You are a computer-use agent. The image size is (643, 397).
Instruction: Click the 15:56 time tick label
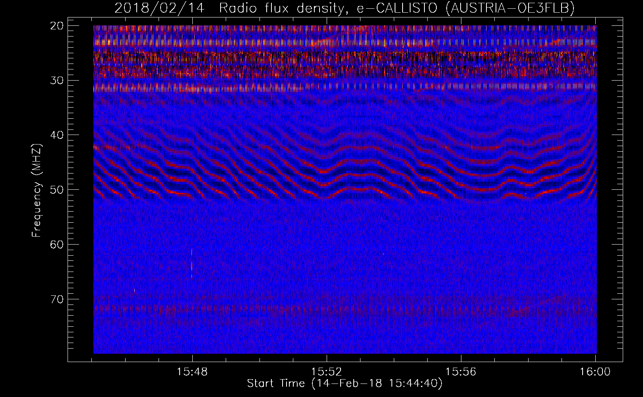pos(461,372)
